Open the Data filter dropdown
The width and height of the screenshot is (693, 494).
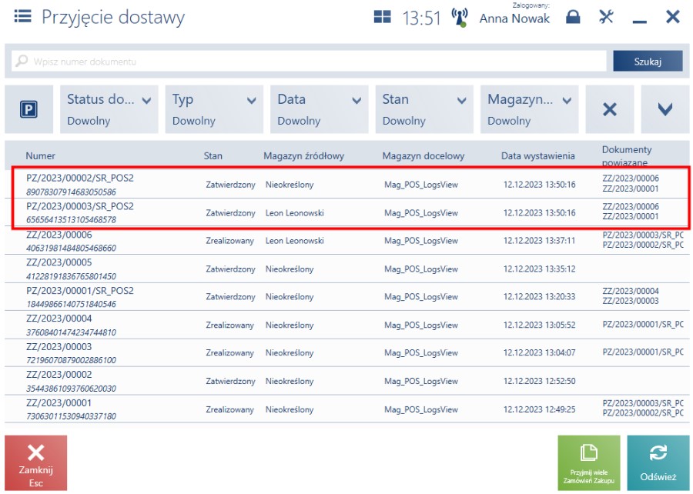[x=319, y=109]
